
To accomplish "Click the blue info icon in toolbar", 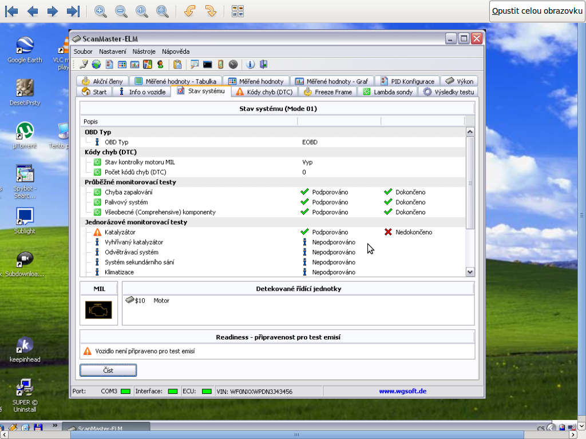I will coord(250,65).
